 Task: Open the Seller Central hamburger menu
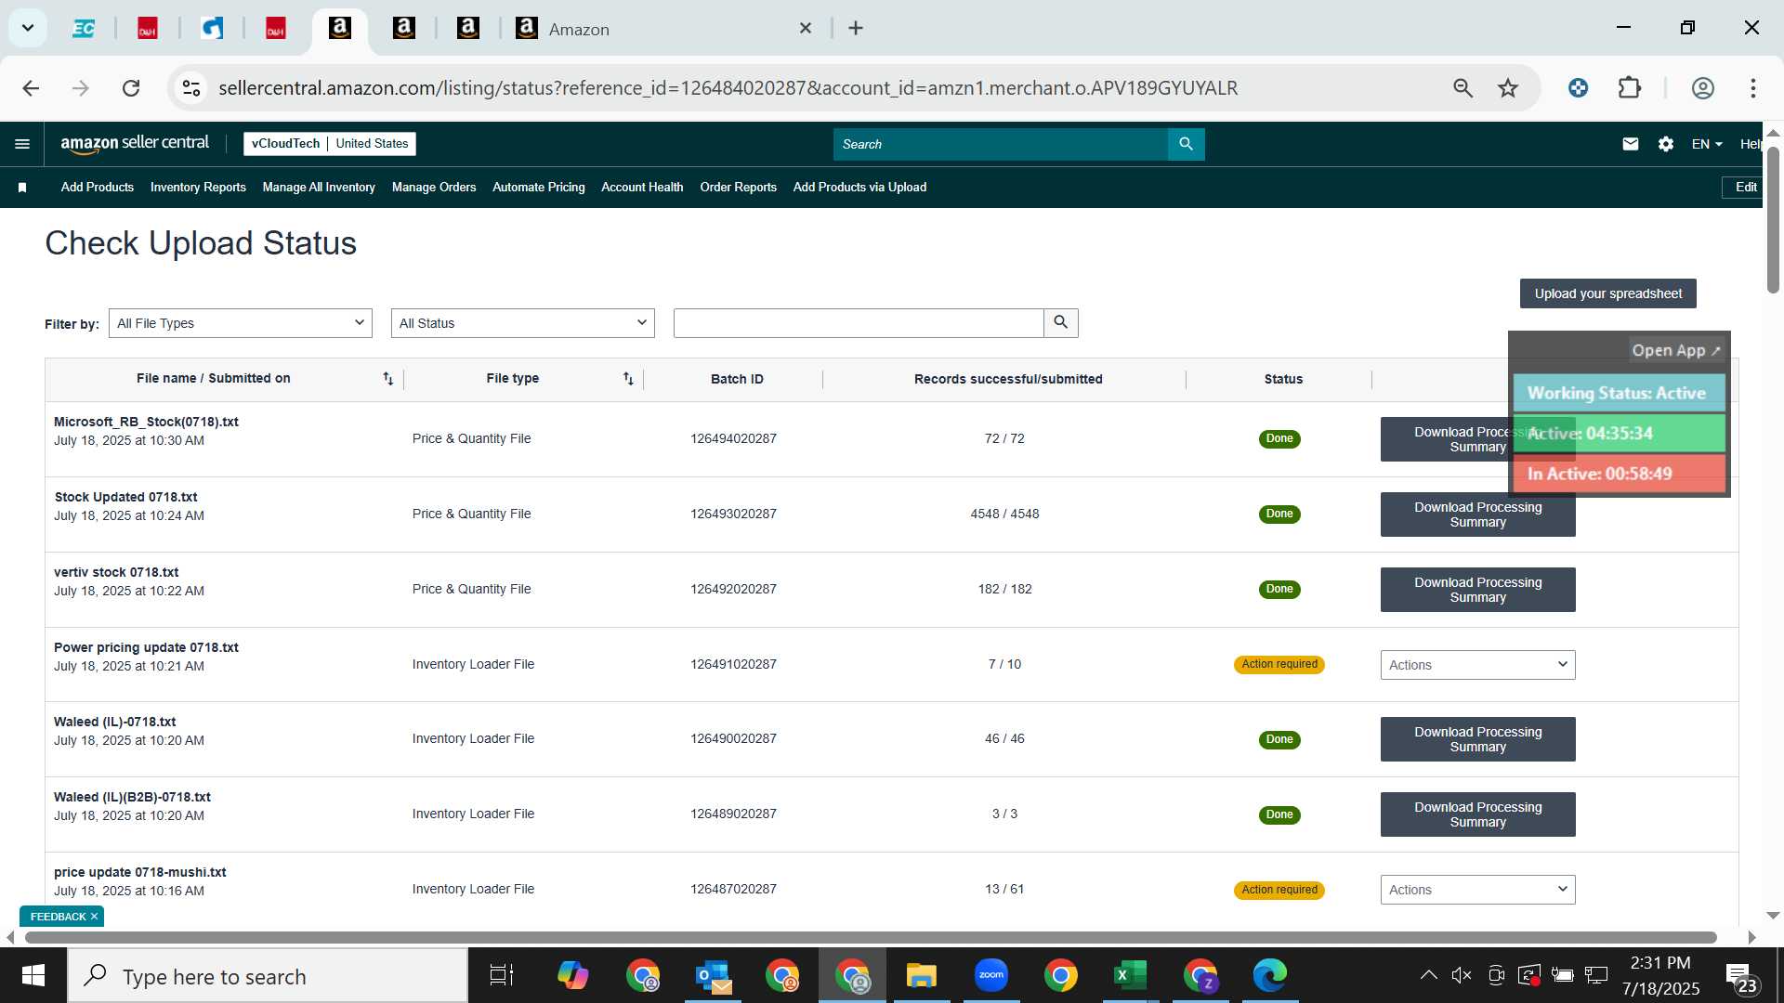pyautogui.click(x=22, y=144)
